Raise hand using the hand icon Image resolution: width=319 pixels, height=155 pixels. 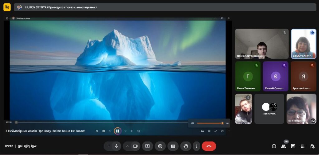(x=186, y=146)
